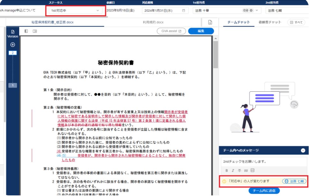Click the blue 編集 button
310x196 pixels.
point(201,31)
